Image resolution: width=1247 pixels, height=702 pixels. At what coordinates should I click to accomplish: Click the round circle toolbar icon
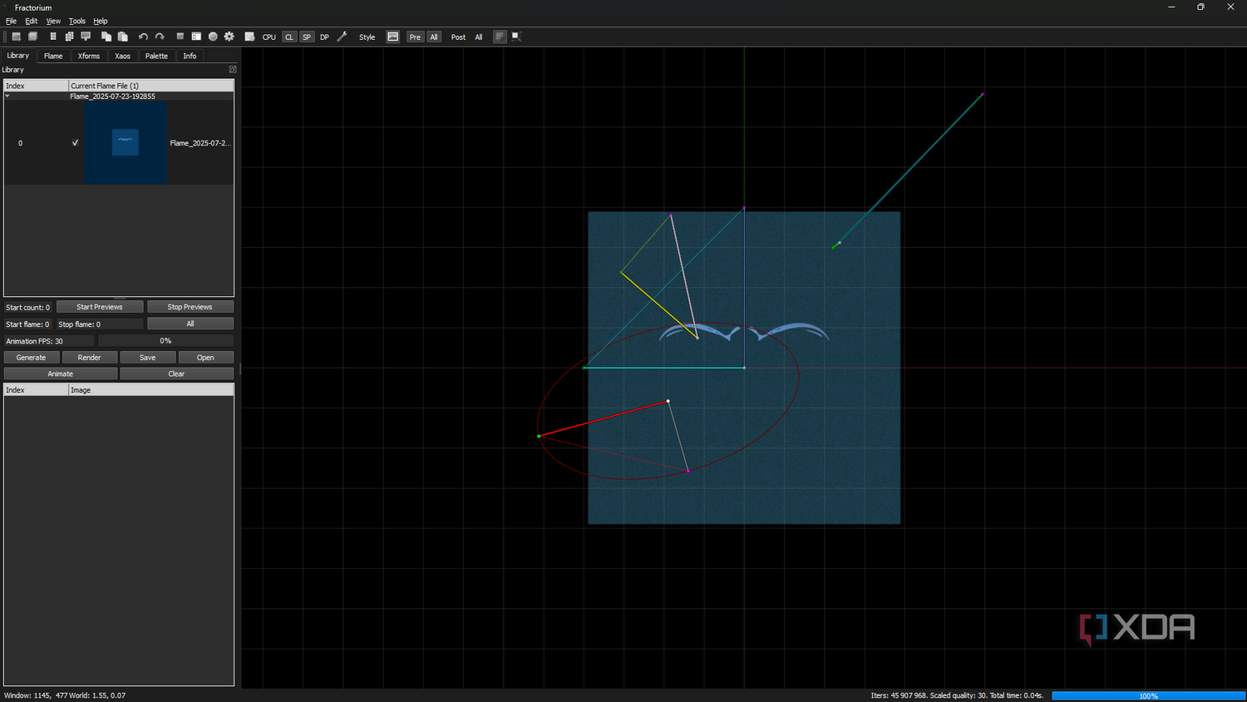point(213,37)
